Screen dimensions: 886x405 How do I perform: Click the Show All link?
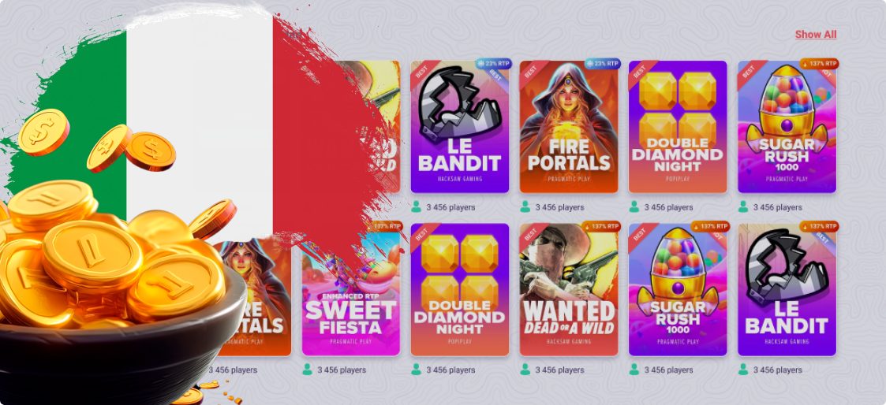tap(815, 35)
